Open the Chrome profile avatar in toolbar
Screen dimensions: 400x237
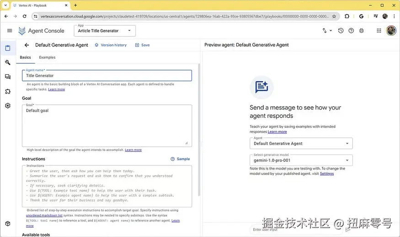click(385, 16)
